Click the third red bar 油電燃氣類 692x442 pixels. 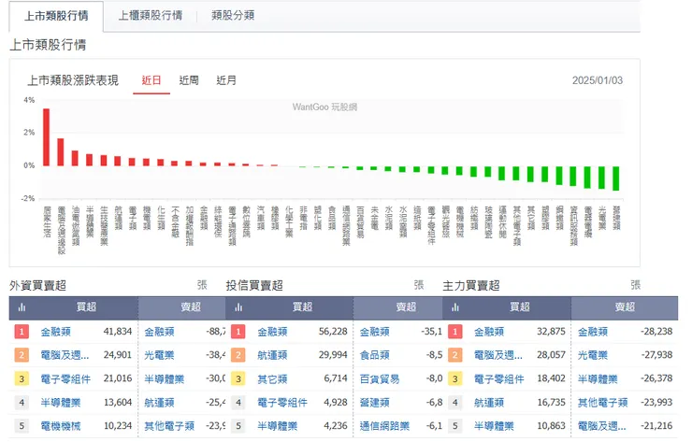(x=75, y=158)
